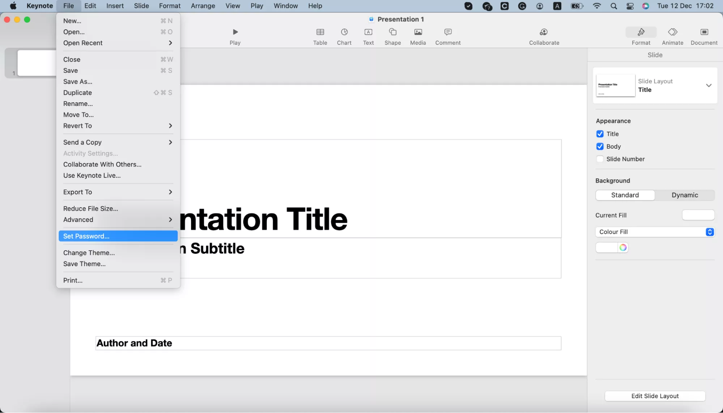Choose Set Password from the File menu
Screen dimensions: 723x413
(x=118, y=236)
